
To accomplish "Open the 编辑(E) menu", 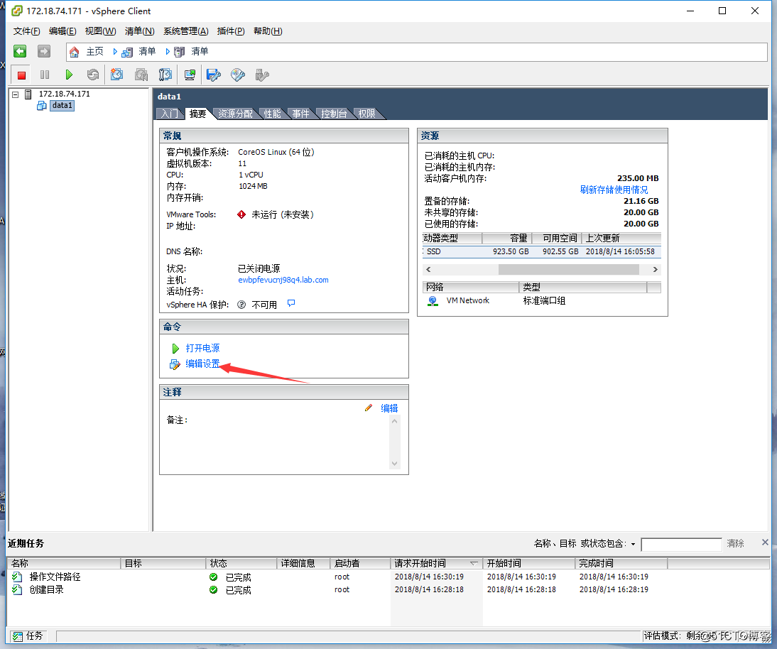I will 63,31.
